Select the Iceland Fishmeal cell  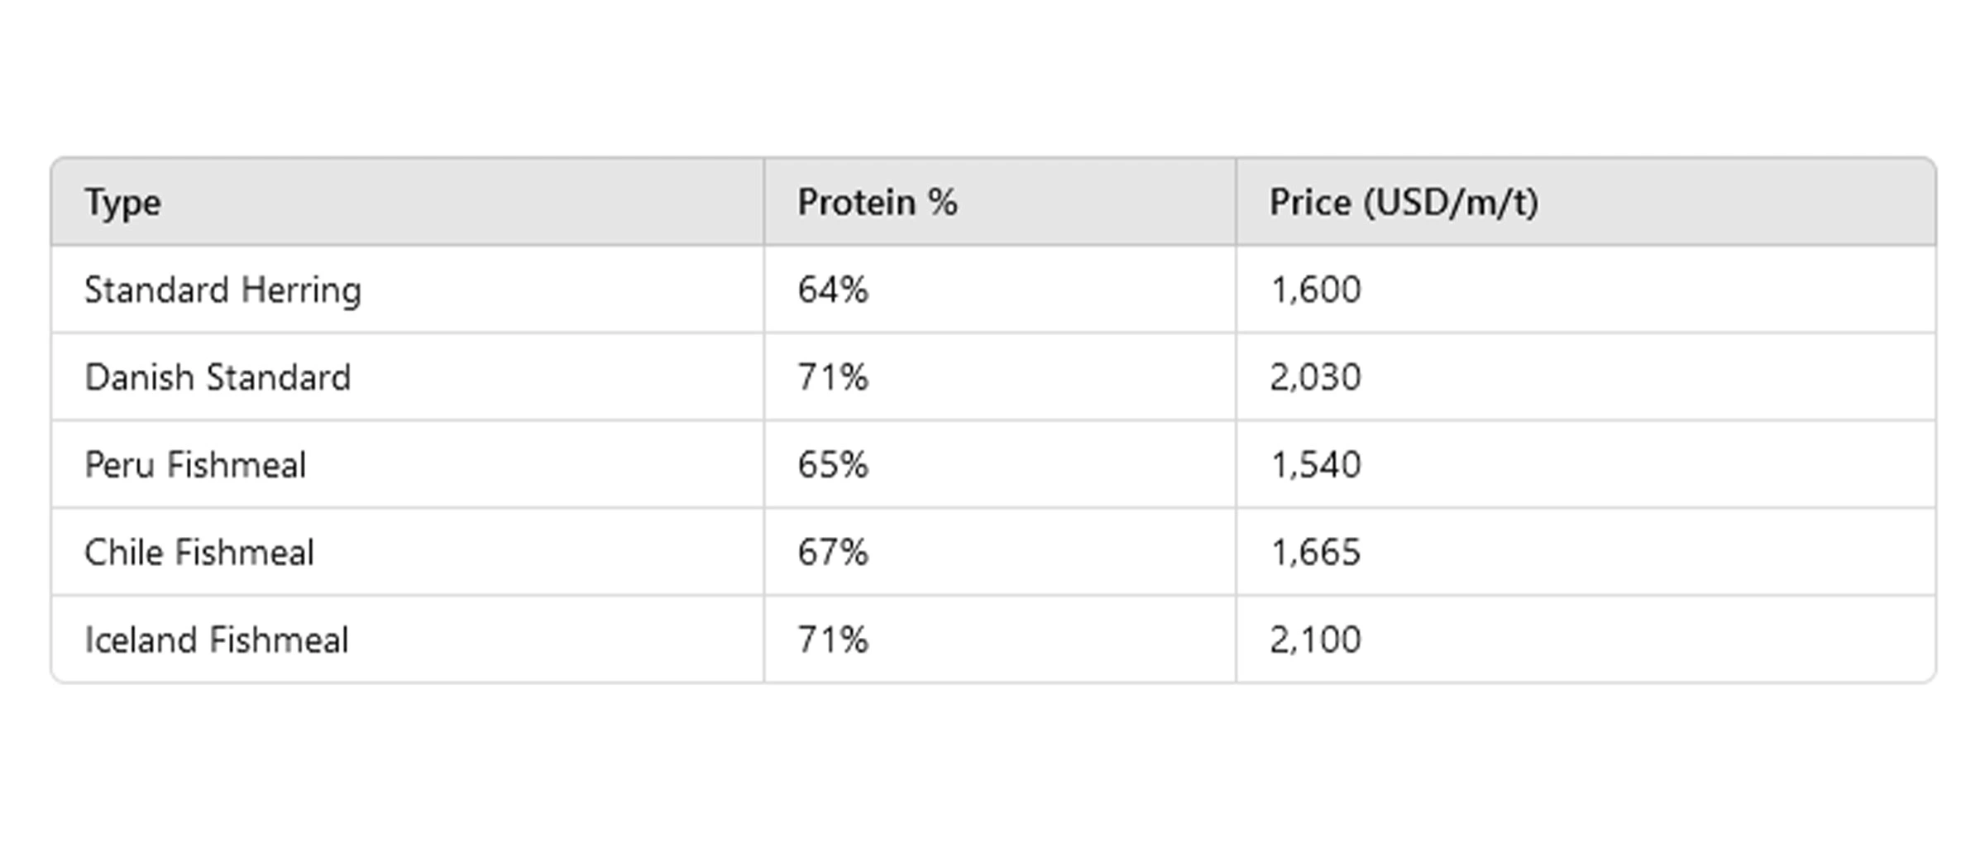point(216,640)
